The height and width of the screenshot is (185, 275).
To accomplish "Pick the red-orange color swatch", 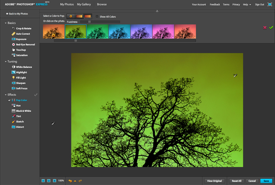I will coord(88,16).
